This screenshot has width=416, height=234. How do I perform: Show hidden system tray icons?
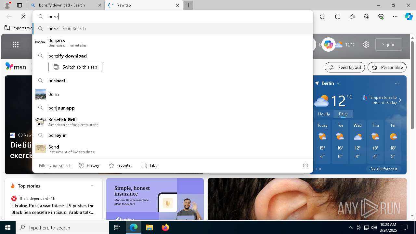point(350,227)
